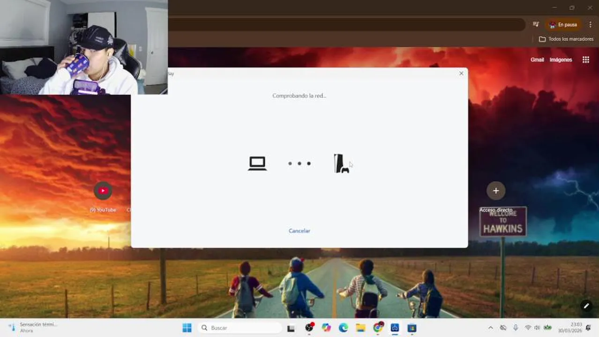Click the PS5 console icon in the dialog
The image size is (599, 337).
[341, 163]
